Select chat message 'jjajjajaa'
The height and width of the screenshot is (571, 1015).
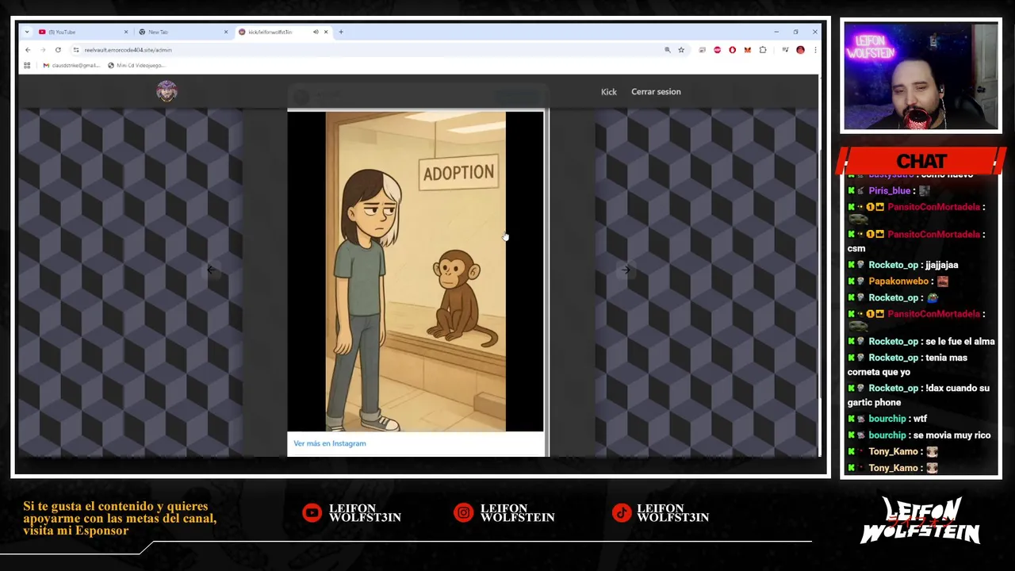click(941, 265)
